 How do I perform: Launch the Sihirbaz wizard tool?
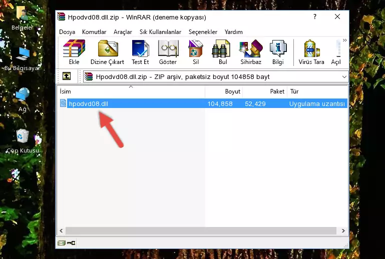pyautogui.click(x=251, y=52)
